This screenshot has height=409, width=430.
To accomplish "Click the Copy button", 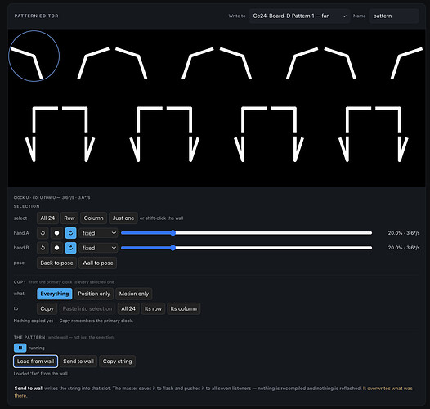I will pyautogui.click(x=47, y=309).
